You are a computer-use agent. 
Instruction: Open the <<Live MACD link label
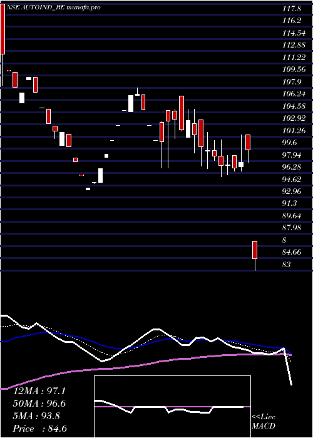point(264,422)
